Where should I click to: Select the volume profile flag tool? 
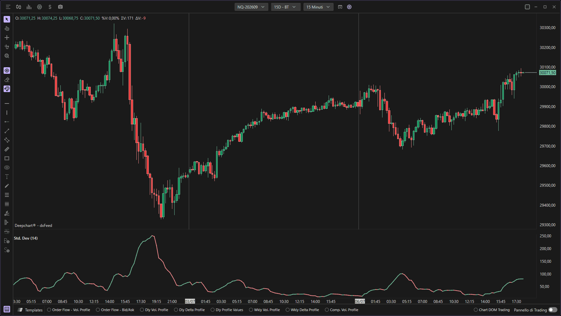point(7,222)
